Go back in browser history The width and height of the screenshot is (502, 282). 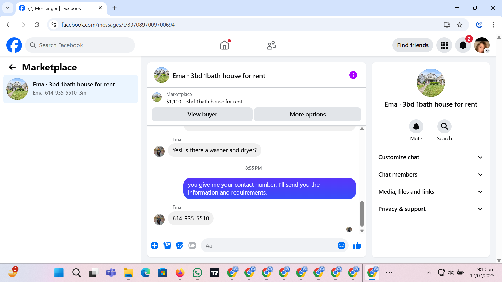click(9, 25)
